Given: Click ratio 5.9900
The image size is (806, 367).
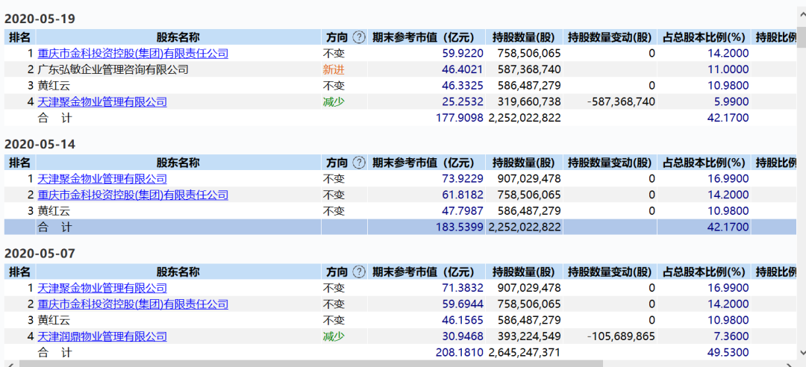Looking at the screenshot, I should coord(731,101).
